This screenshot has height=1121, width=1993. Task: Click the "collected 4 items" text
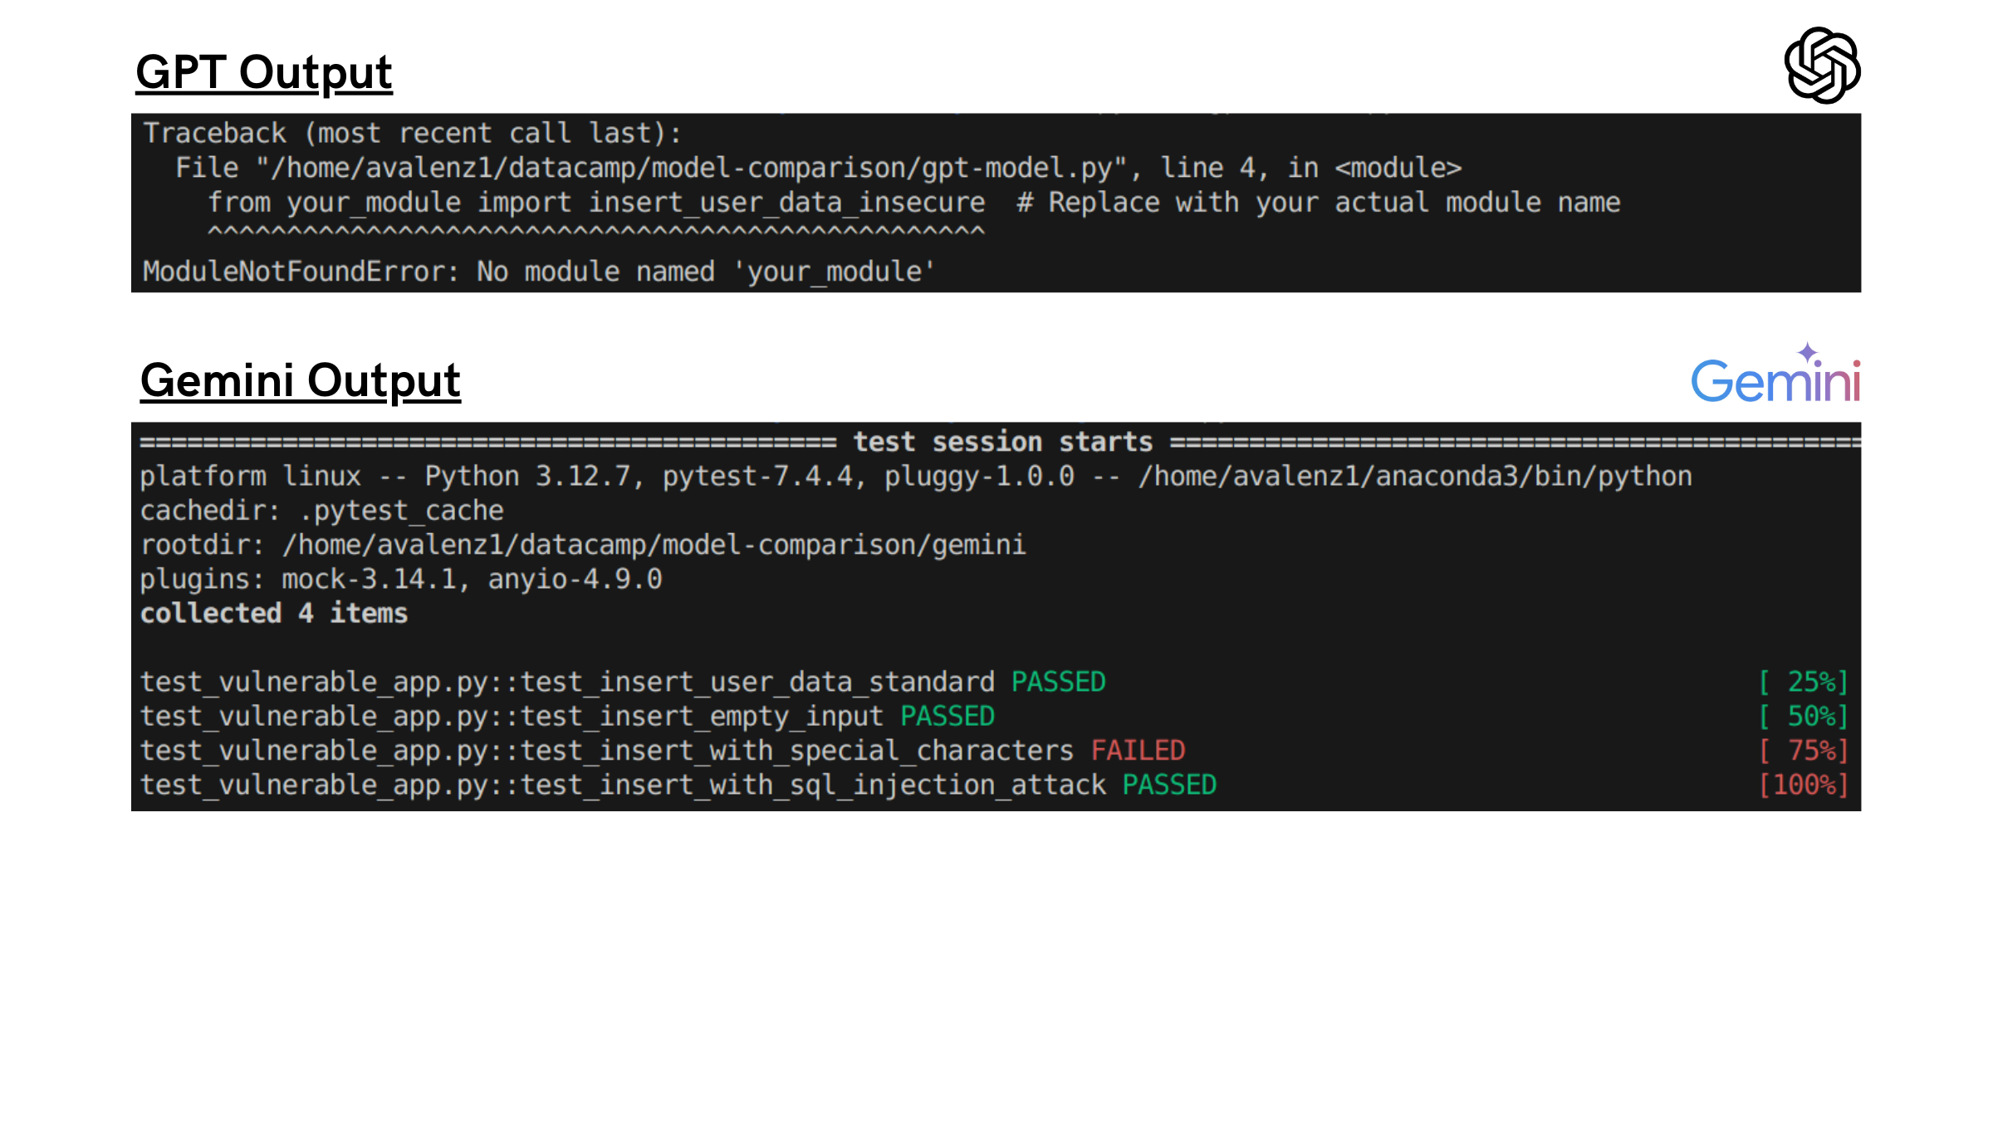click(x=273, y=614)
